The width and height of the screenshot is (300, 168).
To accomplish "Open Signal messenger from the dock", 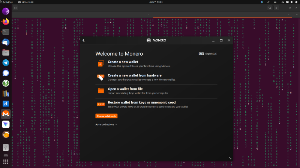I will point(6,73).
